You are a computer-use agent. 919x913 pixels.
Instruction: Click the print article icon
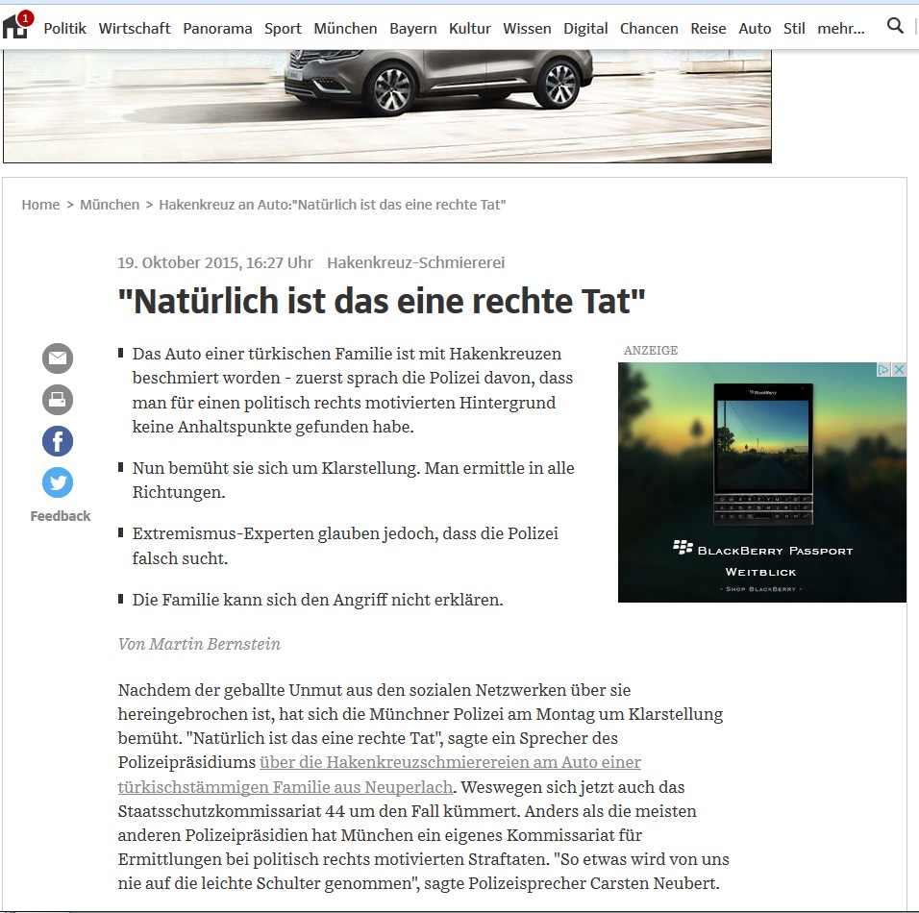click(58, 400)
